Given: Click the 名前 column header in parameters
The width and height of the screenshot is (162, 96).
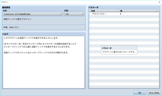Looking at the screenshot, I should click(104, 11).
